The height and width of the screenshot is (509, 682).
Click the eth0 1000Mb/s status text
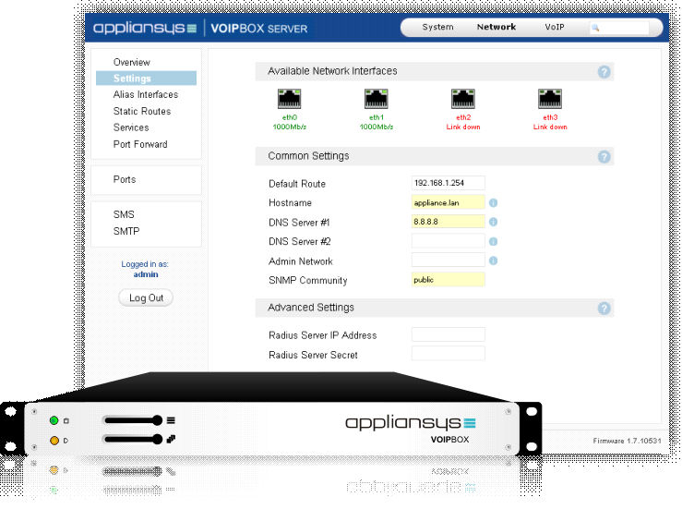click(x=289, y=127)
